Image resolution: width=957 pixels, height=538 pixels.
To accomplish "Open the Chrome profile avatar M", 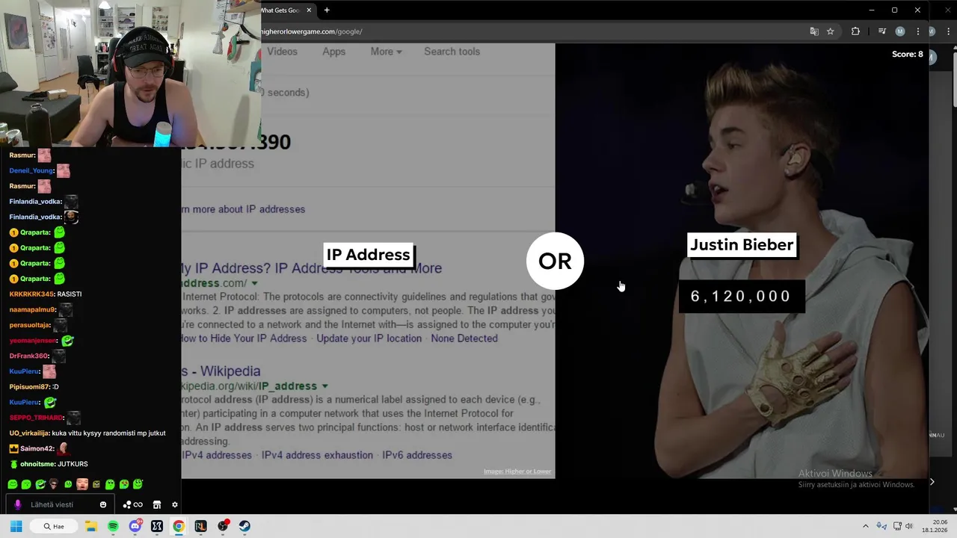I will [900, 31].
